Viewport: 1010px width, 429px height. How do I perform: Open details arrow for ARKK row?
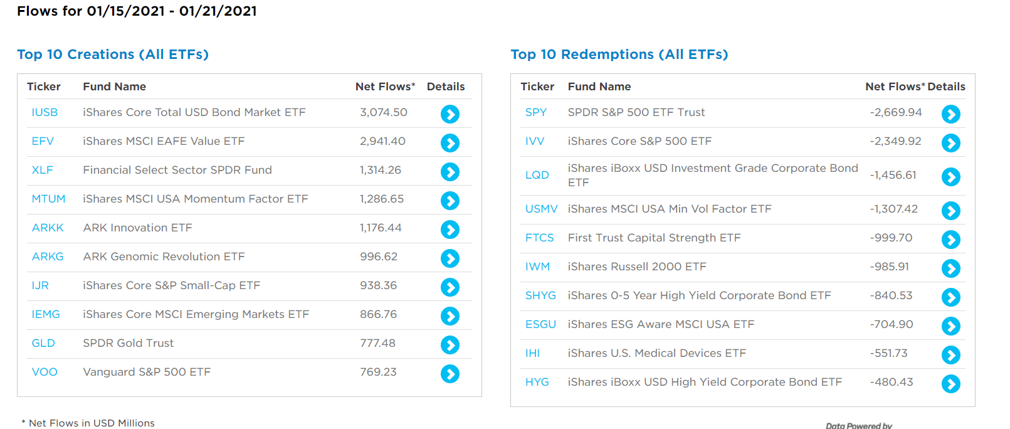[x=450, y=230]
